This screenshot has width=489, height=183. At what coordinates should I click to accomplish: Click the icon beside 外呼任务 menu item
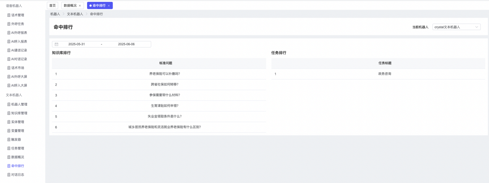click(x=9, y=24)
